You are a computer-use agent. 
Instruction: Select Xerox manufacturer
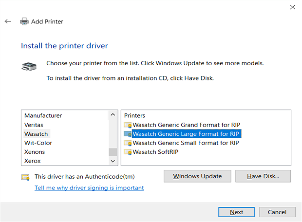tap(32, 161)
